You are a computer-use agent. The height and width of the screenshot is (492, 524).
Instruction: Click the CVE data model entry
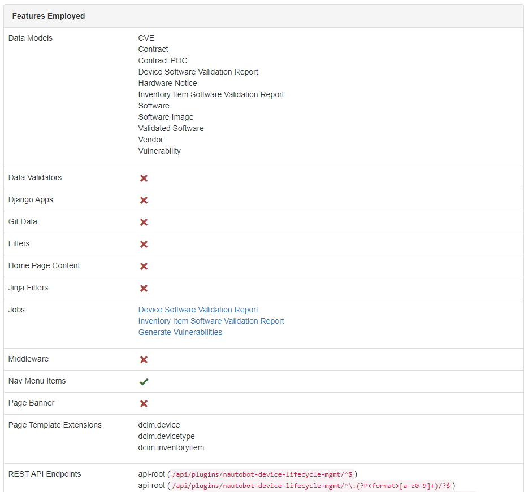pyautogui.click(x=146, y=38)
